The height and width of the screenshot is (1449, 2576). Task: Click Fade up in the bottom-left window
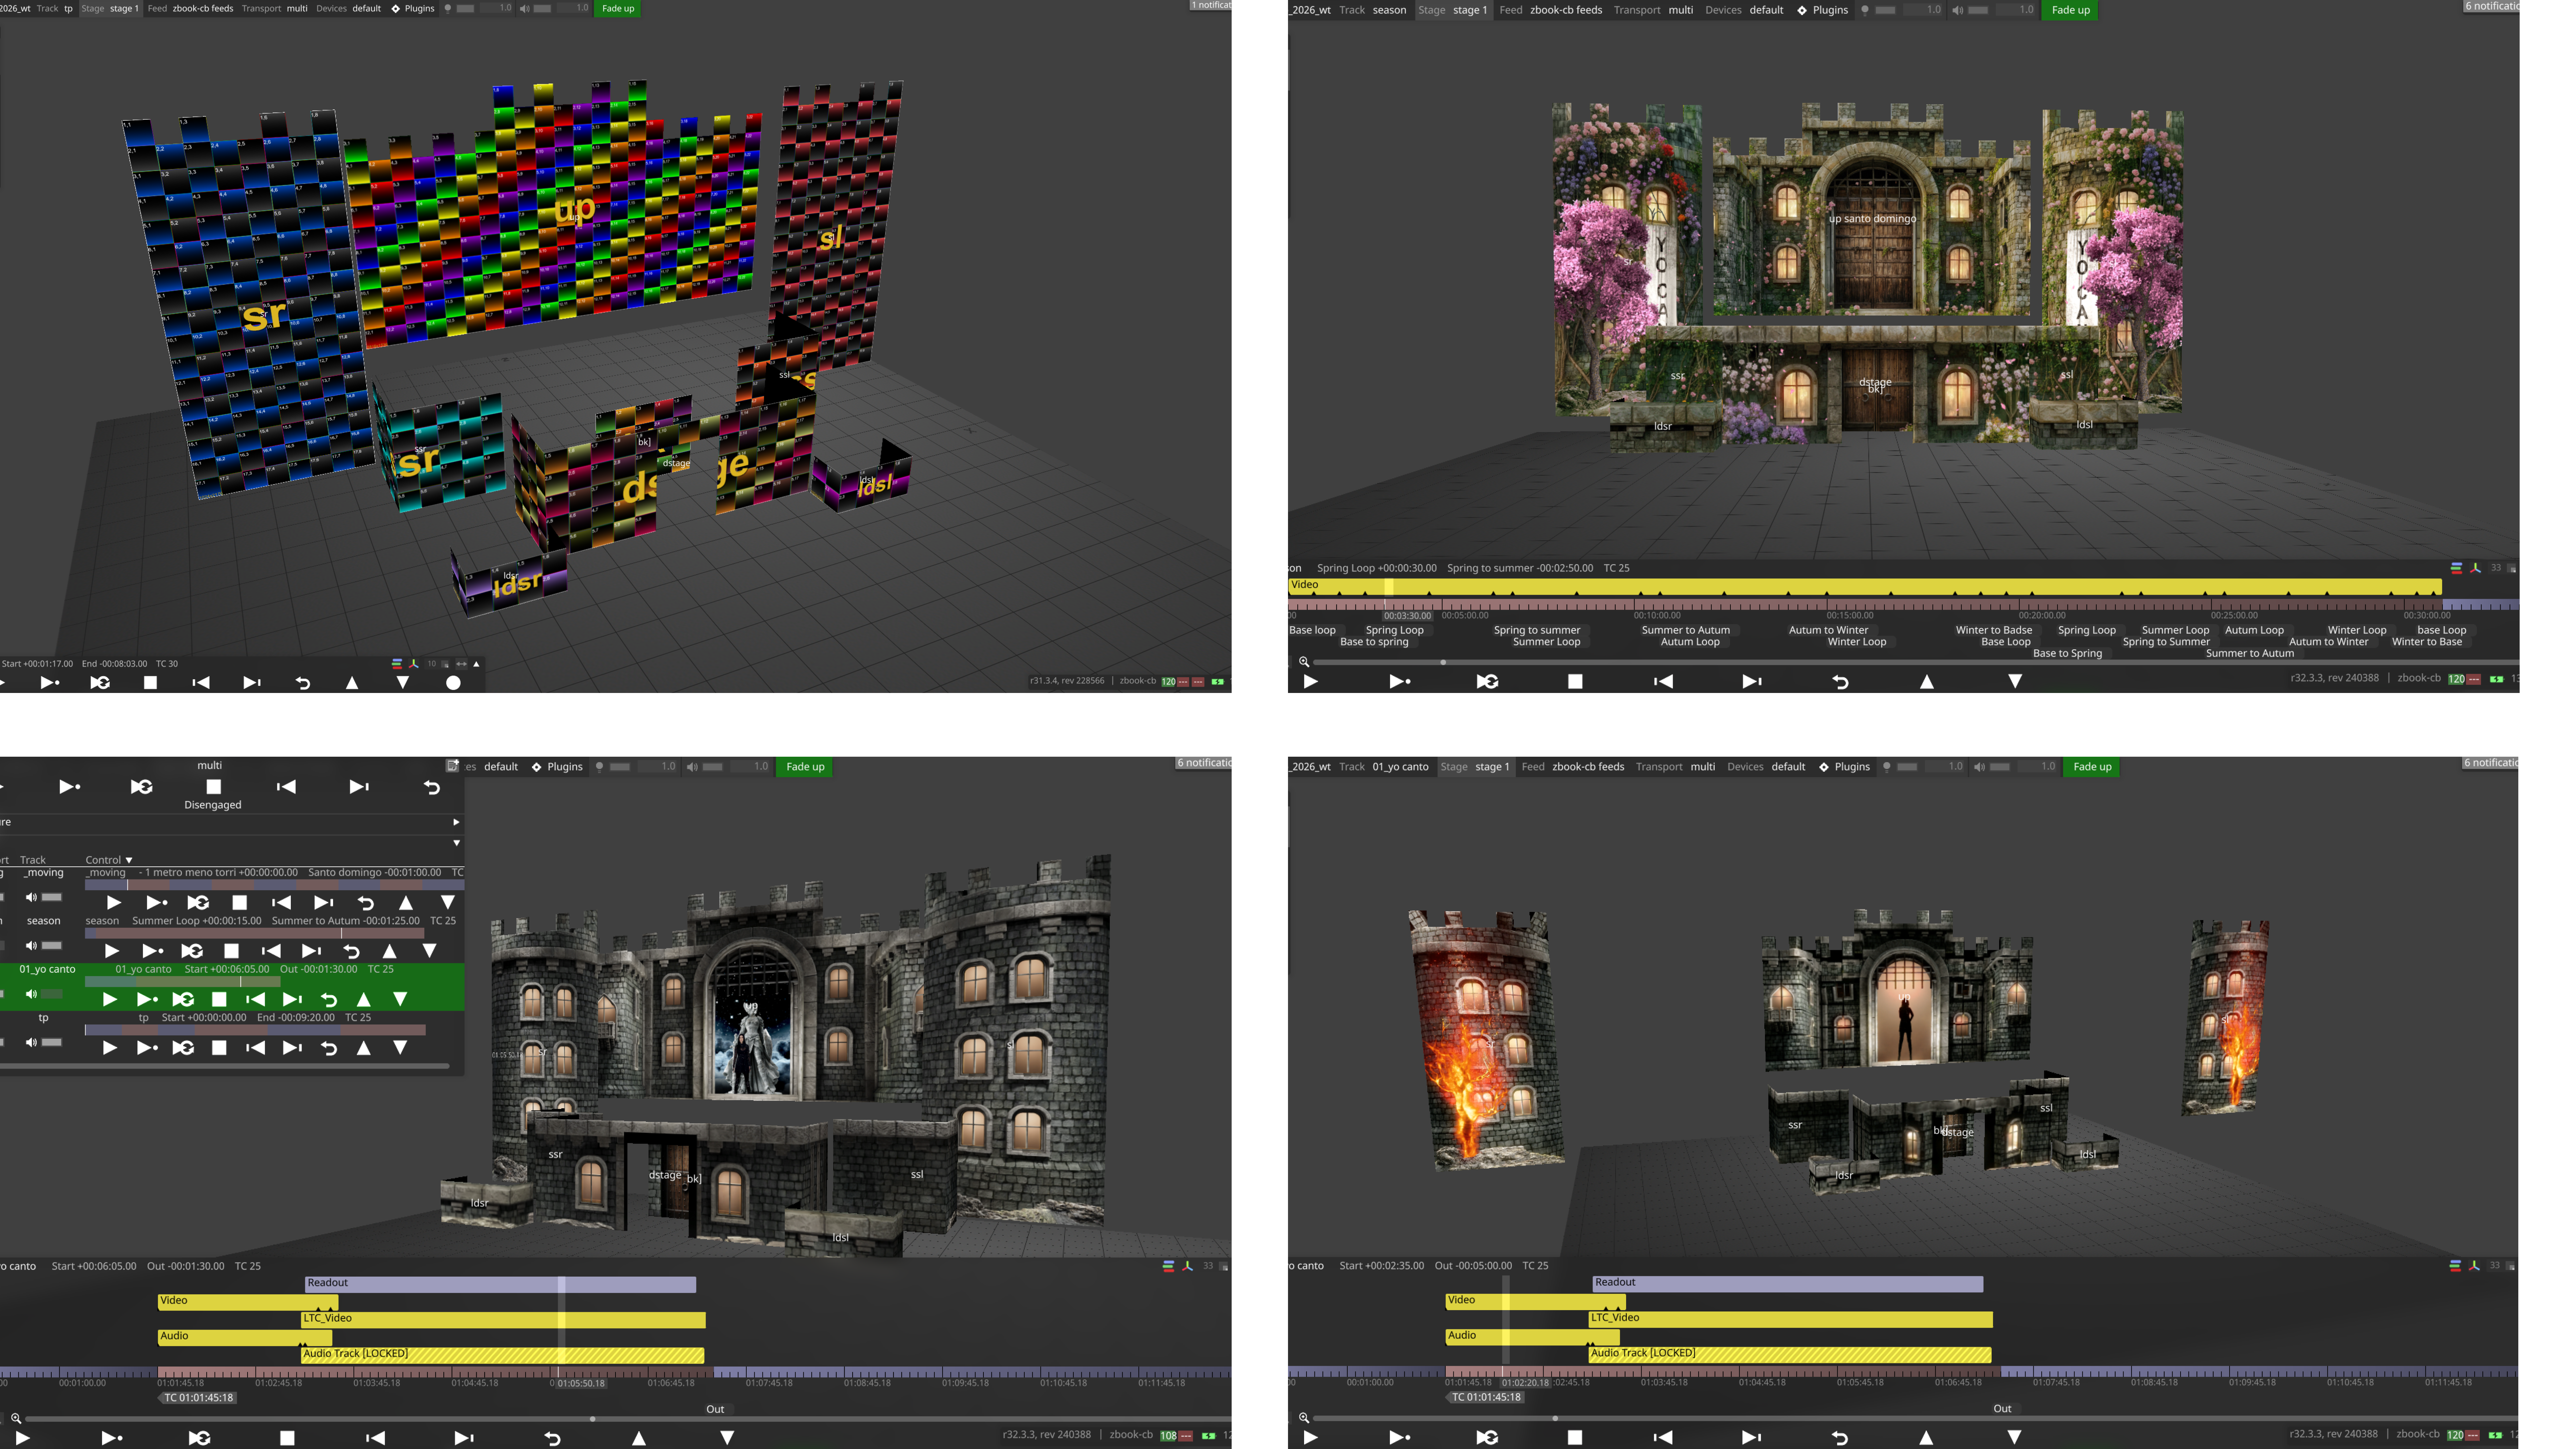coord(805,767)
